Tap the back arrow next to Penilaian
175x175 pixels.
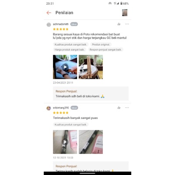pyautogui.click(x=49, y=13)
